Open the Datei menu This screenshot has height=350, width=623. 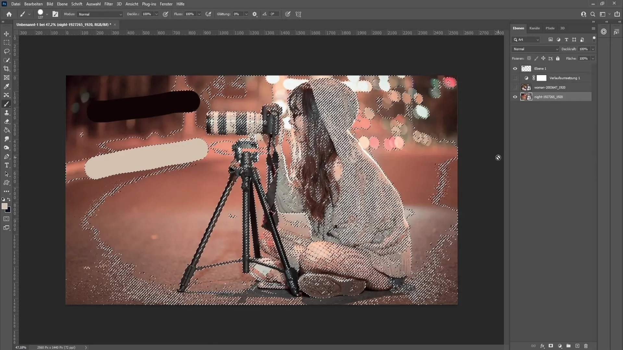[16, 4]
